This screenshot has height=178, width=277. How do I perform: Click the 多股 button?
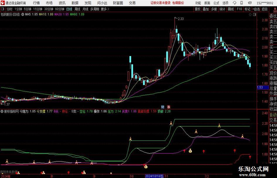tap(214, 9)
